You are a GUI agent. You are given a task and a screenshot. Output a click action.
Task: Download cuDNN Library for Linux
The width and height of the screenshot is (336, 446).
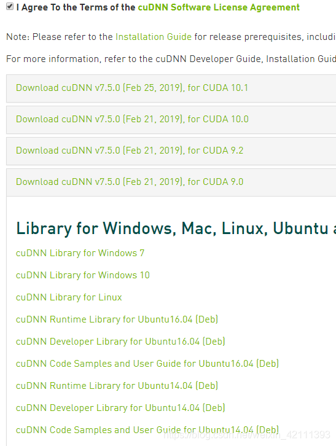(x=69, y=297)
